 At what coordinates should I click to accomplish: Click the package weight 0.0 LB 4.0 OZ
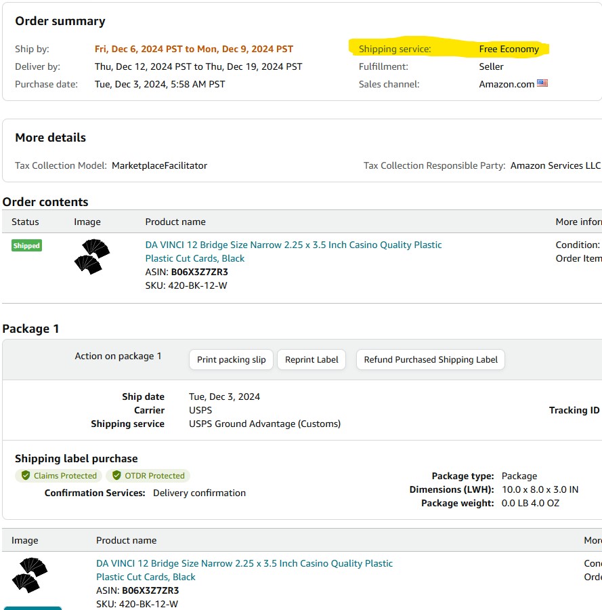pos(530,503)
